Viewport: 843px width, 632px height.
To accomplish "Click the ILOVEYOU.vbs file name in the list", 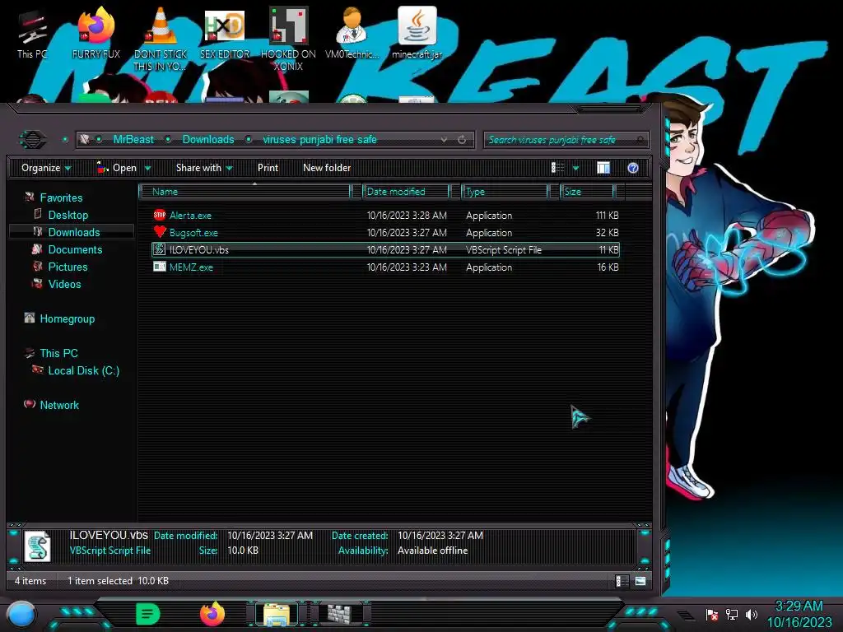I will 199,250.
